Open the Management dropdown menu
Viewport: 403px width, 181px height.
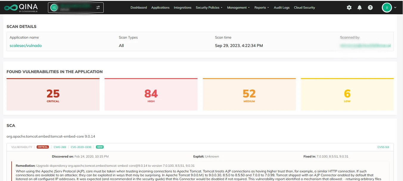point(238,8)
